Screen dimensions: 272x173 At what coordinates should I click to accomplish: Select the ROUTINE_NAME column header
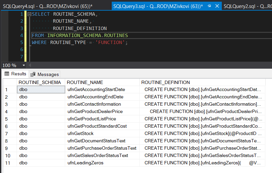pyautogui.click(x=102, y=82)
